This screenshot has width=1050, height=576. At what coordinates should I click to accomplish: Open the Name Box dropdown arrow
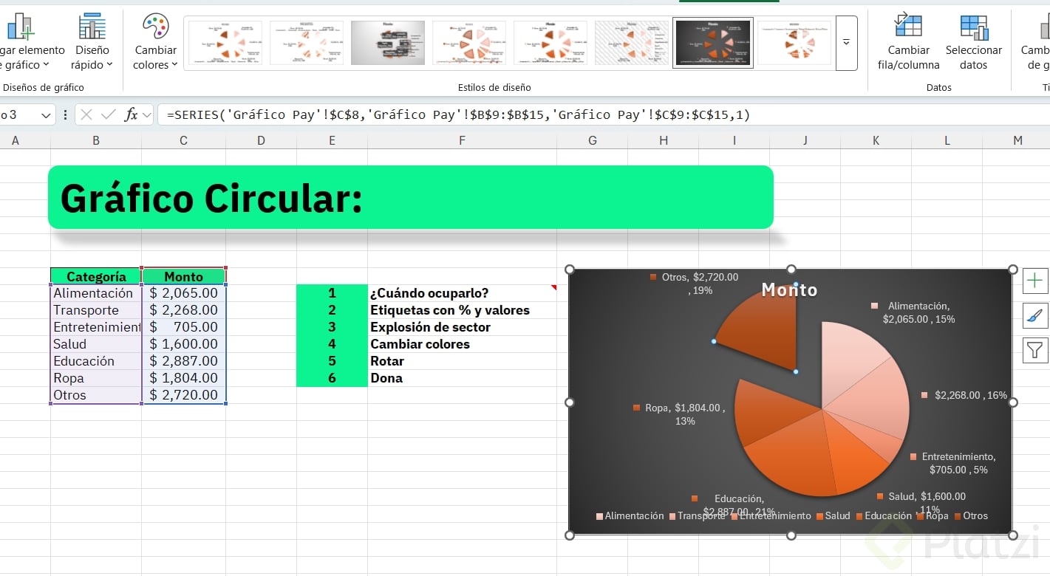47,115
